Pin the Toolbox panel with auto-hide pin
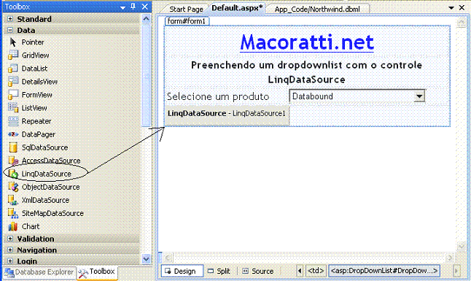Viewport: 471px width, 281px height. 133,7
